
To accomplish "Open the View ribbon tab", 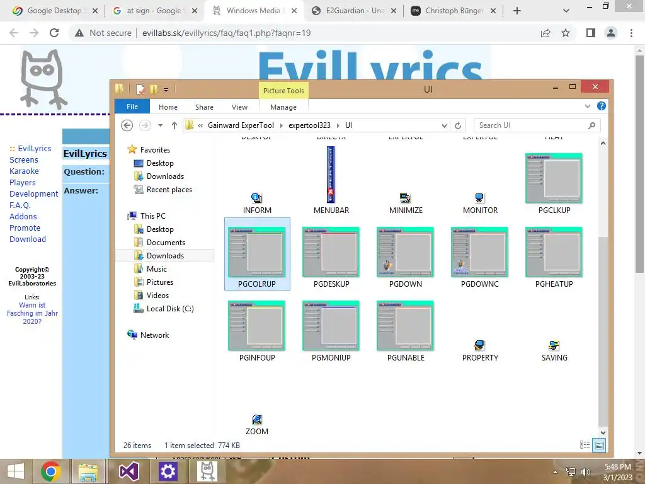I will pos(239,107).
